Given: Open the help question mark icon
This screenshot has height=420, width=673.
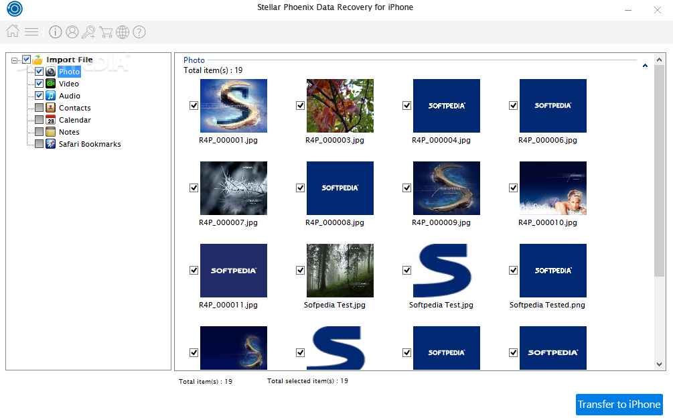Looking at the screenshot, I should point(139,31).
